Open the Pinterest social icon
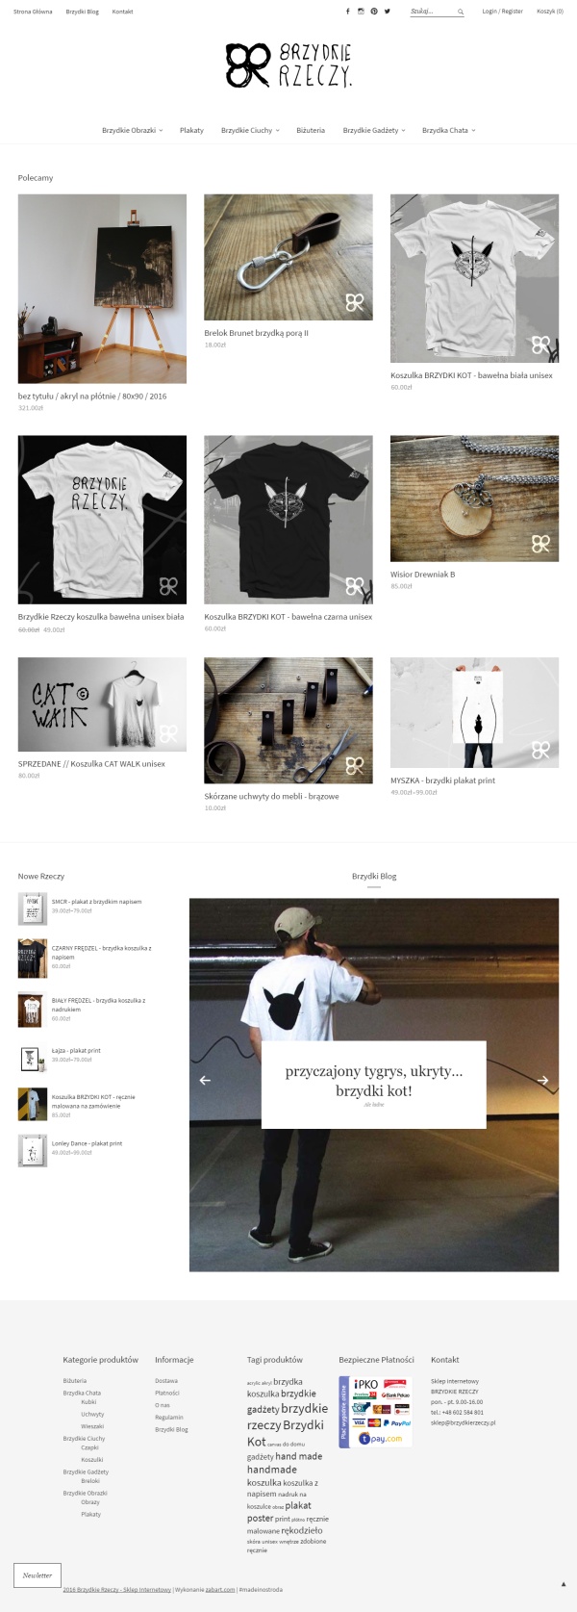The height and width of the screenshot is (1612, 577). (x=374, y=12)
